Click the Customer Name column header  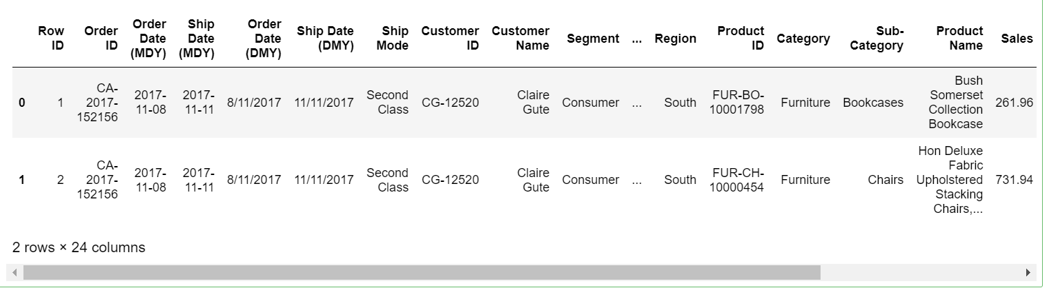520,39
